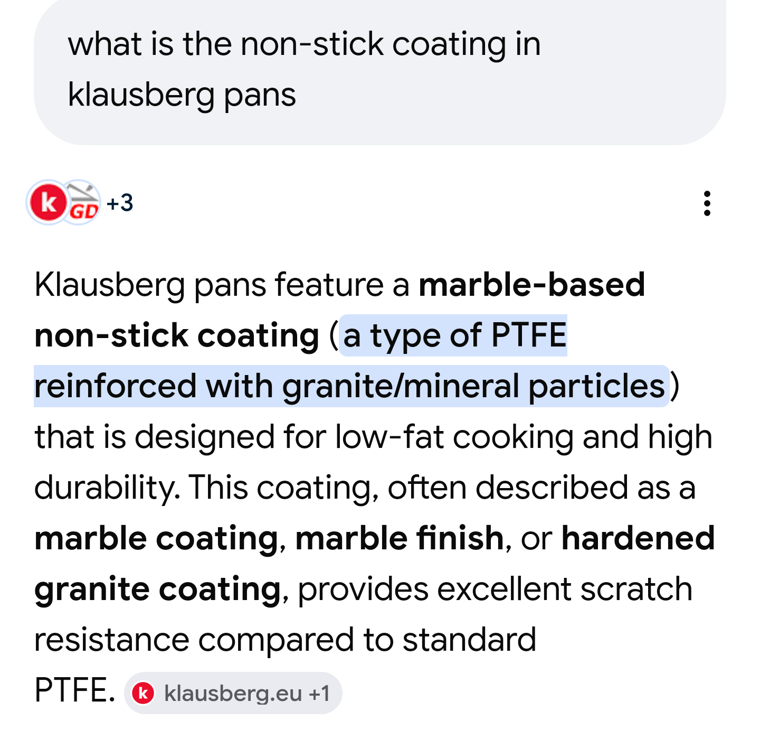Screen dimensions: 760x749
Task: Click the bold "granite coating" phrase
Action: 157,589
